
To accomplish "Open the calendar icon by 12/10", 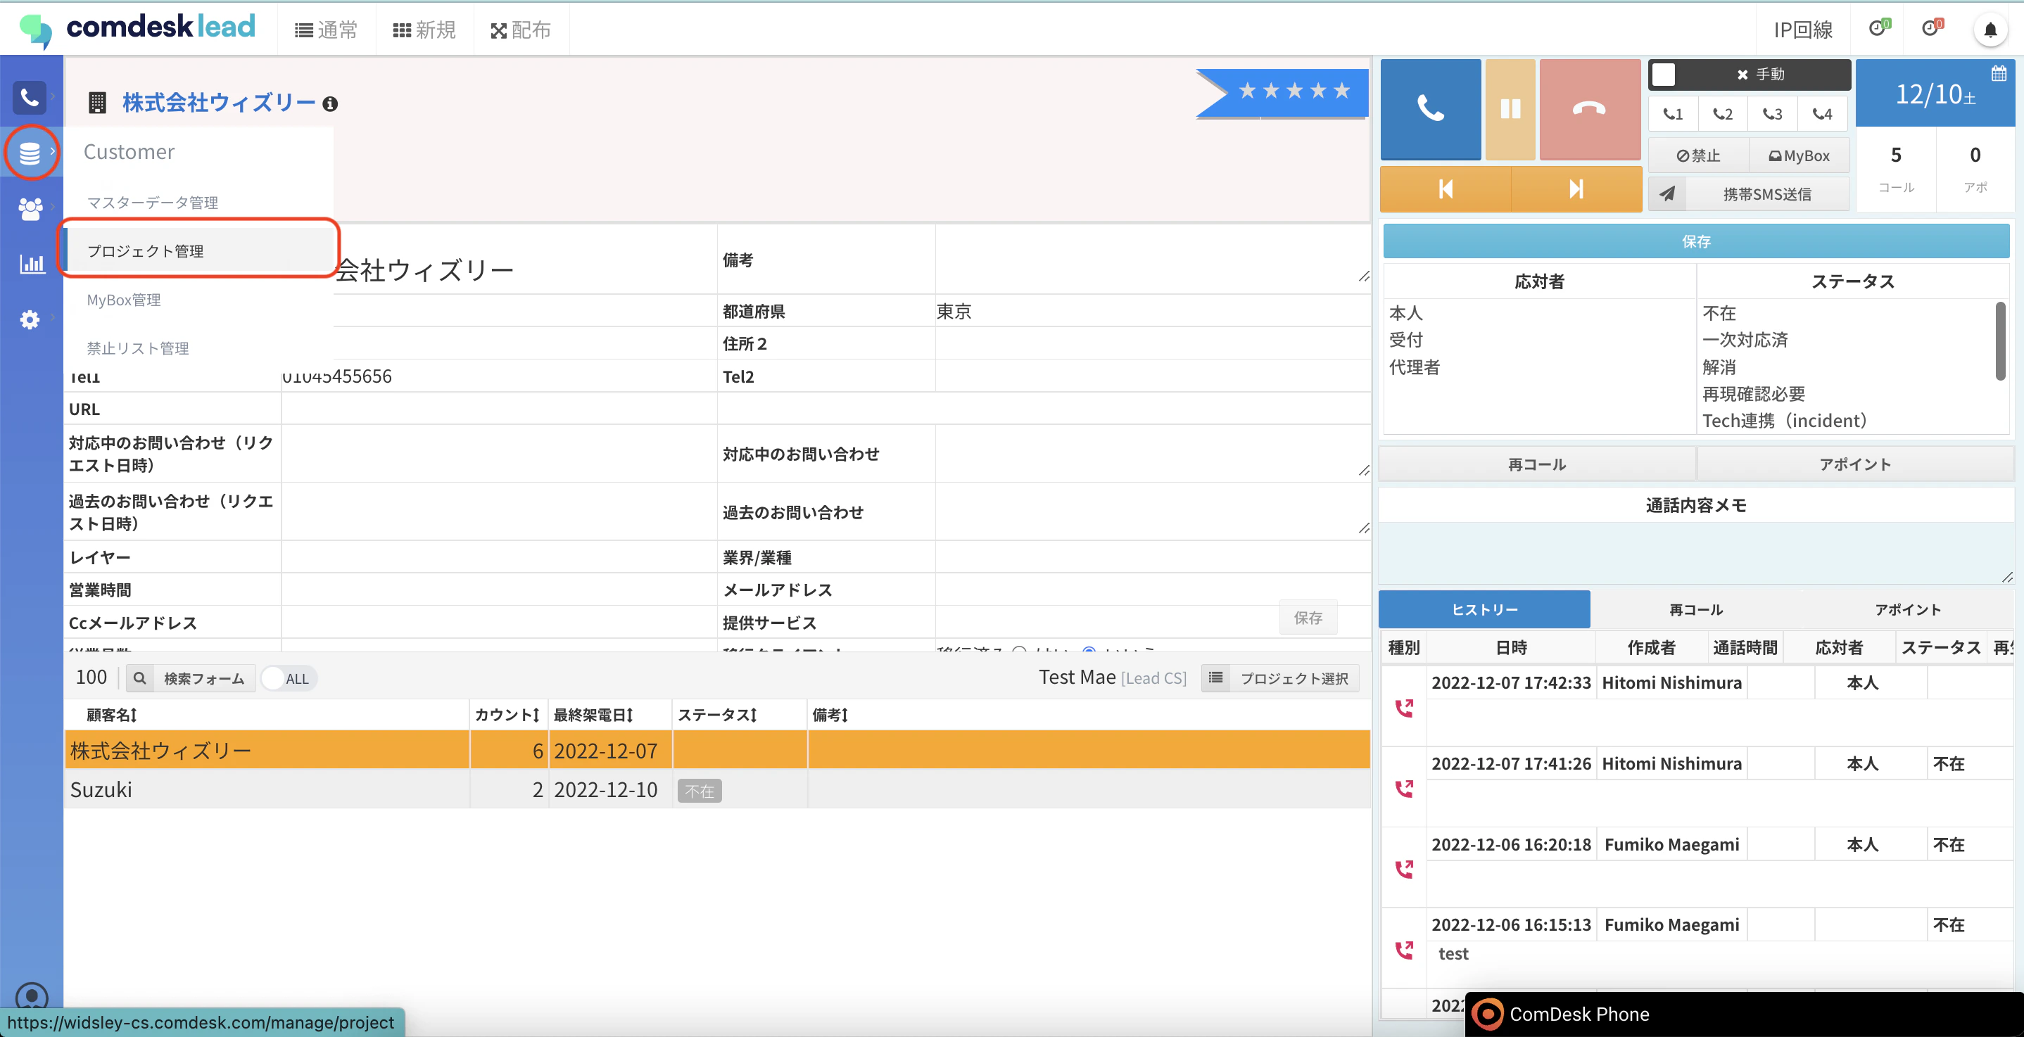I will [1998, 74].
